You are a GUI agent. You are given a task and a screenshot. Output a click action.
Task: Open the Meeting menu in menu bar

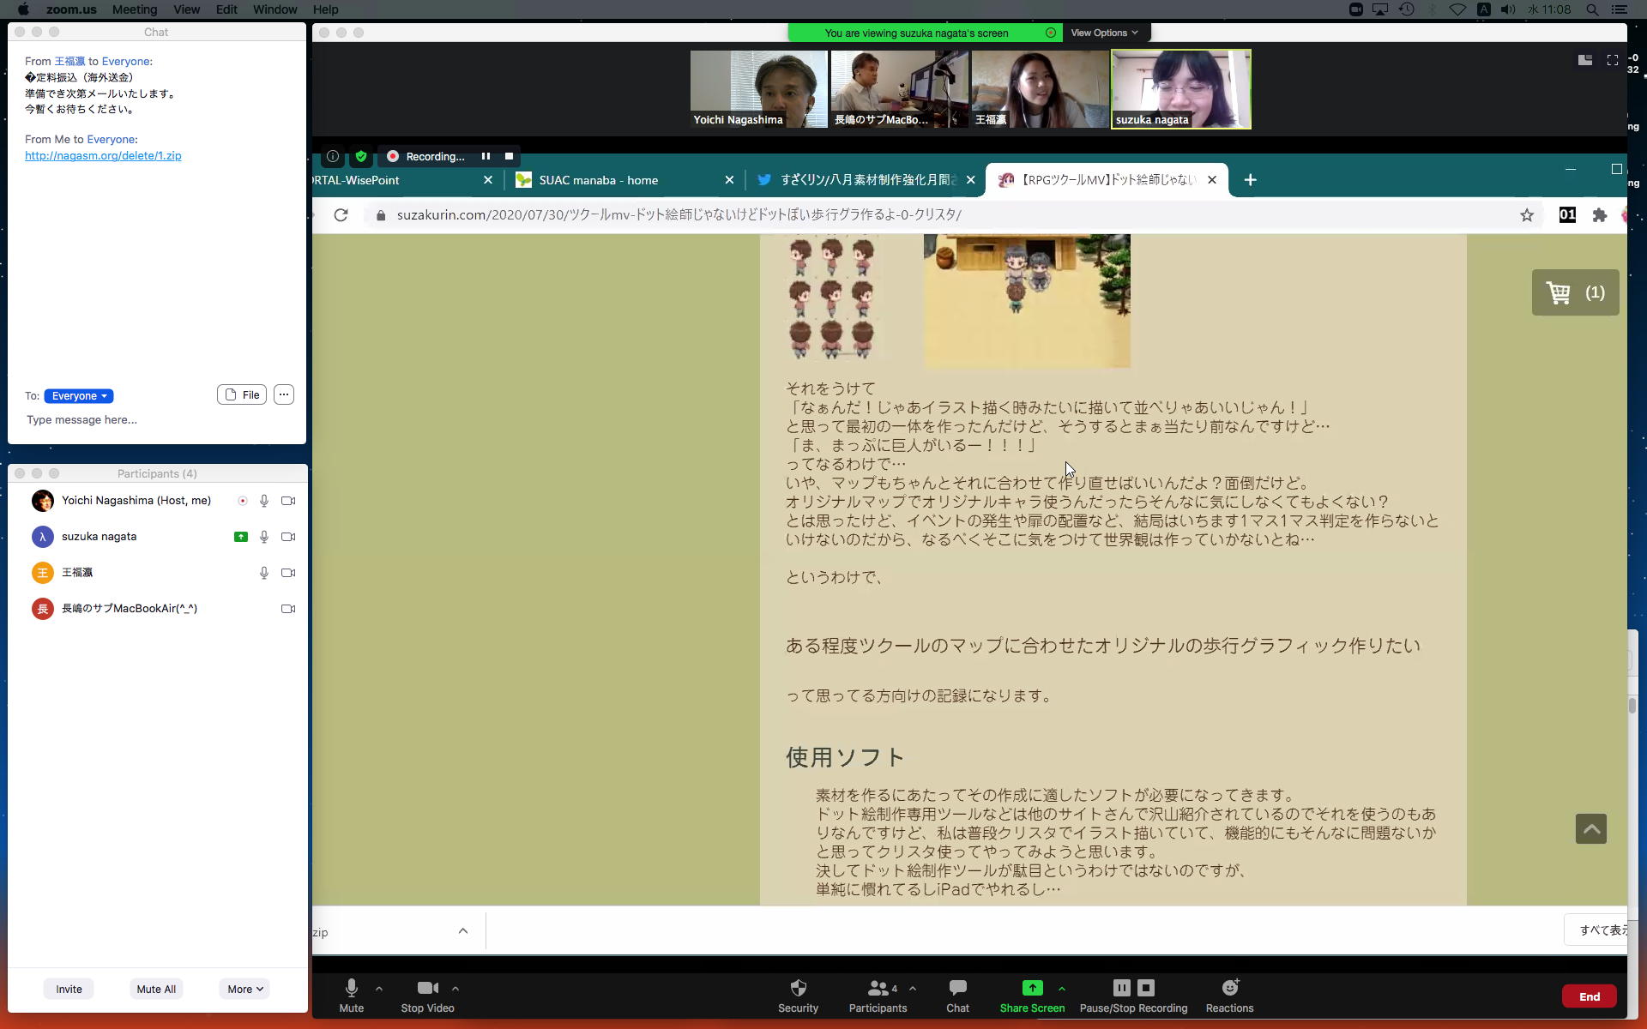pyautogui.click(x=134, y=9)
